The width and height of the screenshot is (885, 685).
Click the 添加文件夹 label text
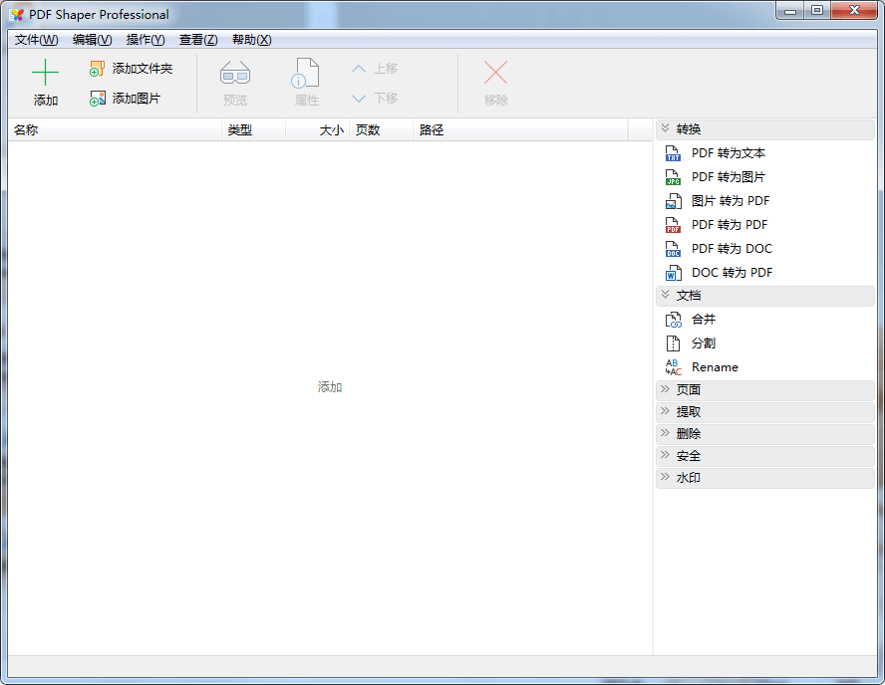(143, 69)
